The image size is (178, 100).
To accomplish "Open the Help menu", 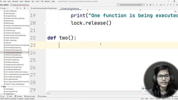I will (53, 1).
